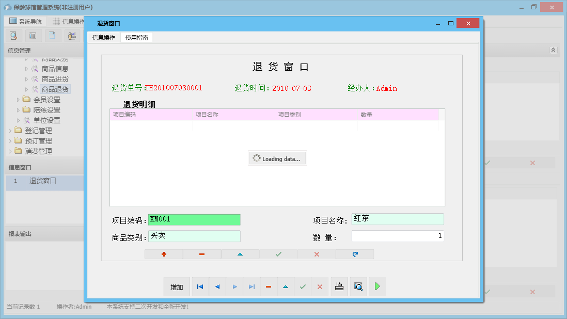Image resolution: width=567 pixels, height=319 pixels.
Task: Collapse the panel using the top-right chevron
Action: (553, 50)
